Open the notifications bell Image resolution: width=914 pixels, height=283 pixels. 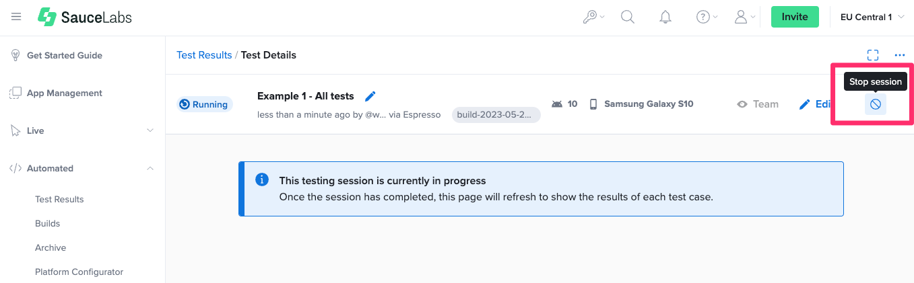(665, 17)
